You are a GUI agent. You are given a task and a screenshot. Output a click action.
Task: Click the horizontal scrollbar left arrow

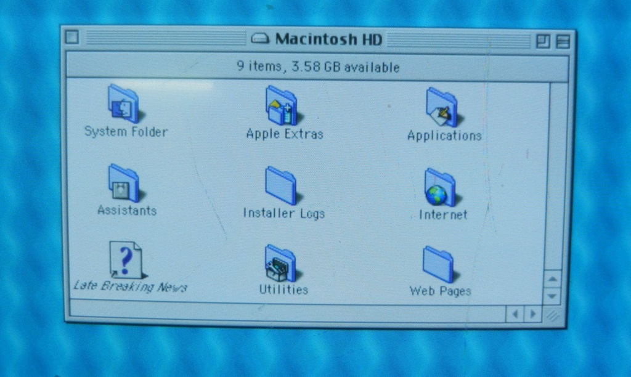(x=515, y=314)
